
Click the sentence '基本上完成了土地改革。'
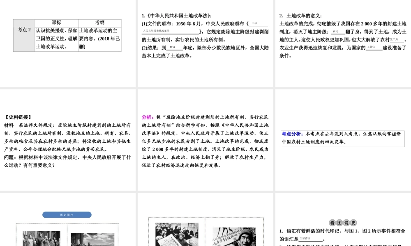tap(168, 56)
